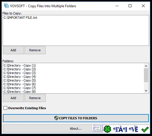Image resolution: width=152 pixels, height=136 pixels.
Task: Click the shield icon on Copy Files button
Action: point(56,118)
